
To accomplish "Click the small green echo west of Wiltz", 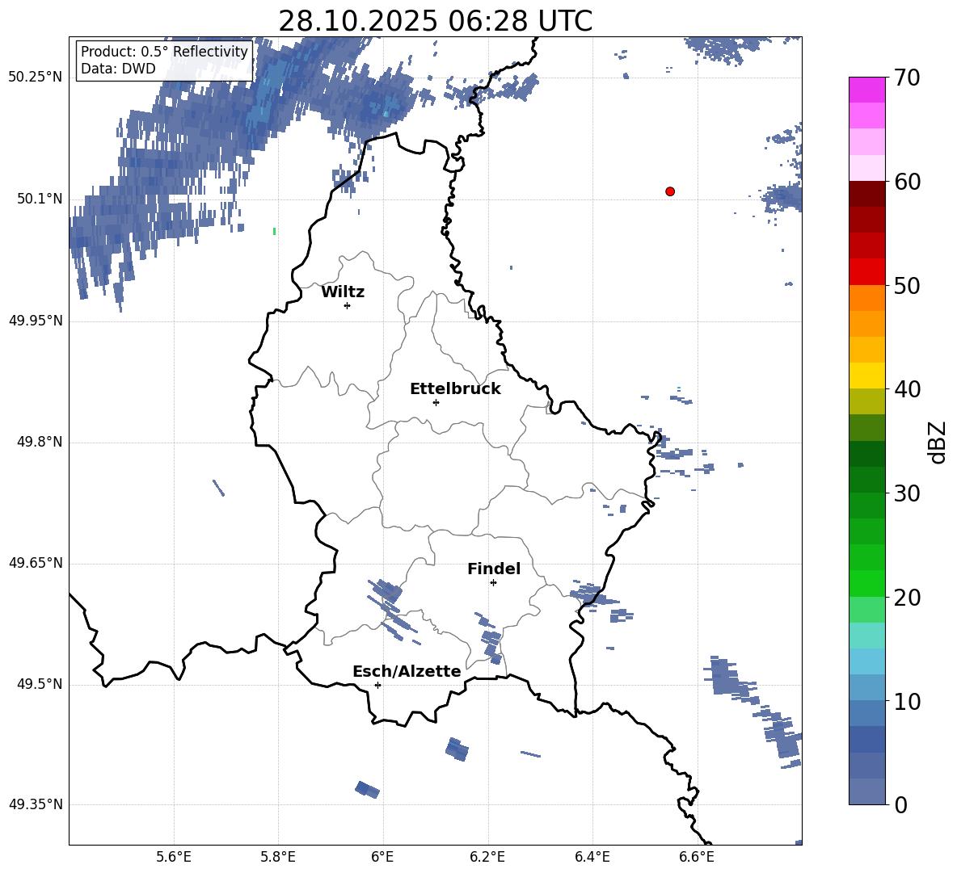I will click(x=274, y=231).
